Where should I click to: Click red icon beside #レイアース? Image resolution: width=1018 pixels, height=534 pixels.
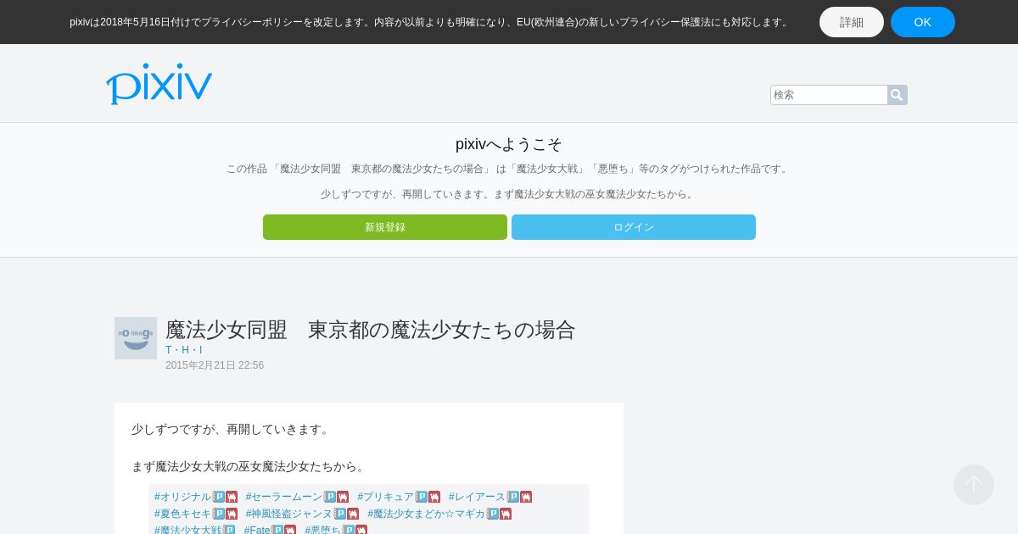[526, 497]
